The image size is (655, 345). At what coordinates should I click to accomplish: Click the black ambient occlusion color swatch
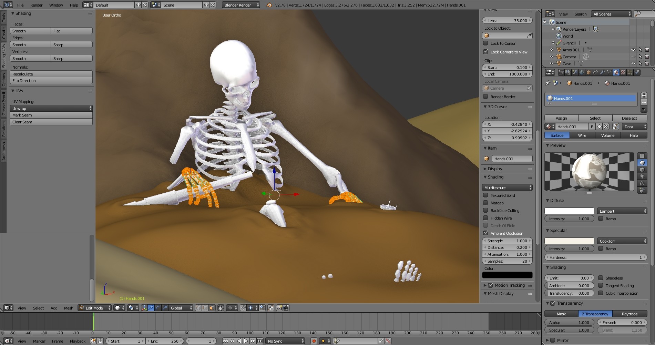pos(507,275)
